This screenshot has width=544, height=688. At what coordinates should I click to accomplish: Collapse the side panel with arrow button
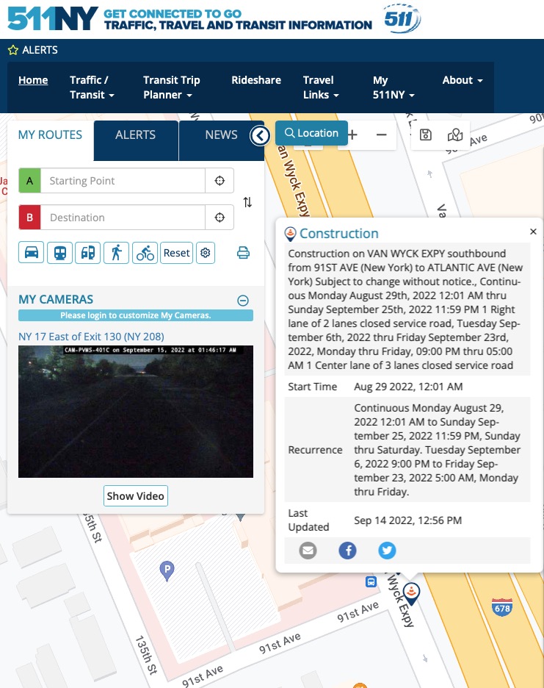260,135
